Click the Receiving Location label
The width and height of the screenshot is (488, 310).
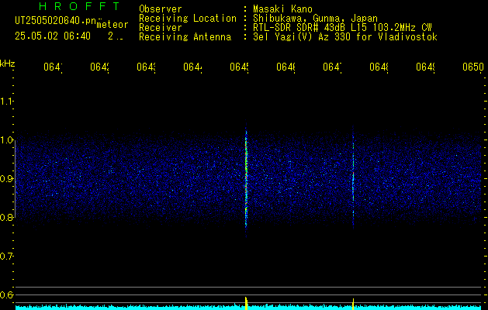point(188,19)
